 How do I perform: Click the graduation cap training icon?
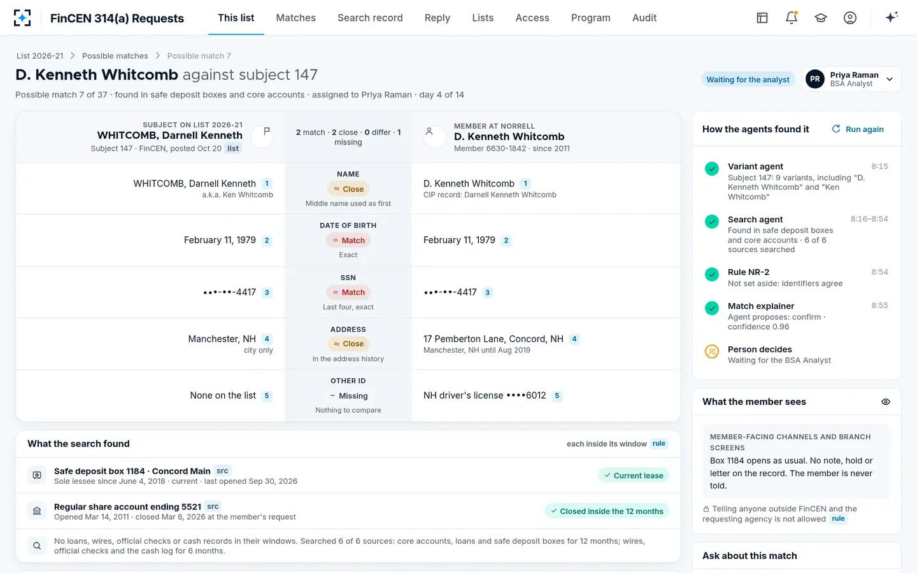point(821,18)
